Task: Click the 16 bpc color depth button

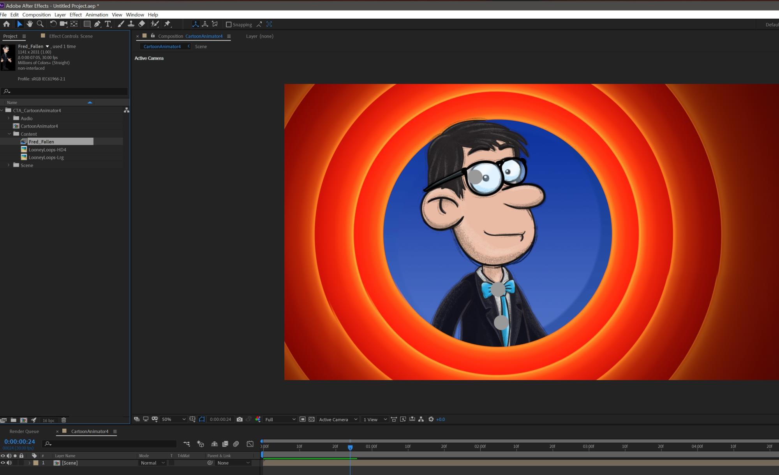Action: 49,420
